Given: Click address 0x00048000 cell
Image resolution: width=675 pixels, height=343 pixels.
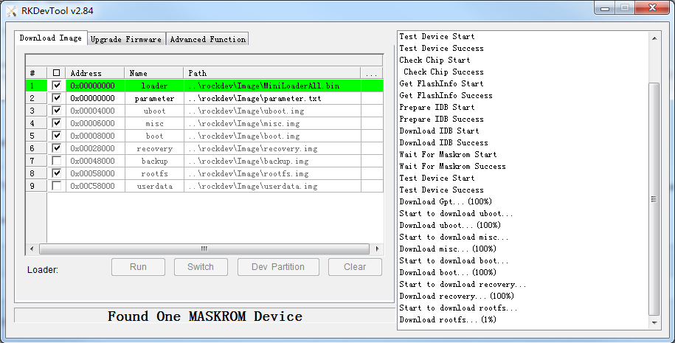Looking at the screenshot, I should pos(95,161).
